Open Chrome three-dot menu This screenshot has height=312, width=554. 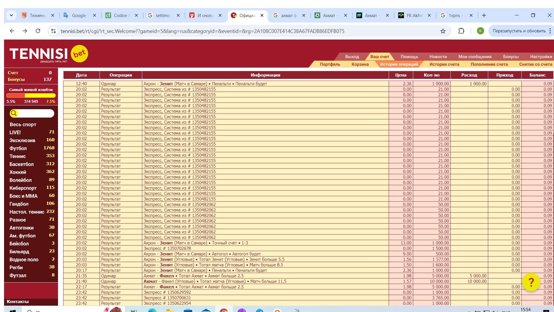pyautogui.click(x=550, y=31)
